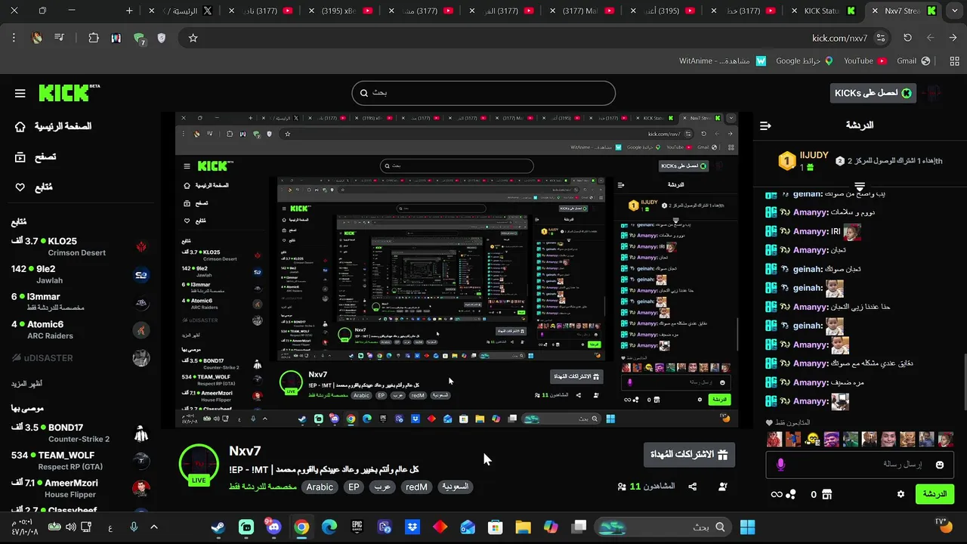This screenshot has height=544, width=967.
Task: Open Gmail bookmark
Action: (x=913, y=61)
